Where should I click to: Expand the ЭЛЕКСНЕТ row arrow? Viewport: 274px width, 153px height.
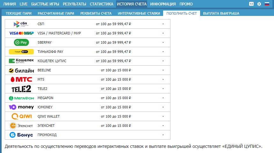pyautogui.click(x=163, y=126)
